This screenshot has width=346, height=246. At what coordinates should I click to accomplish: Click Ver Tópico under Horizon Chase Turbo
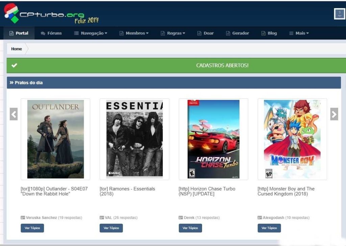coord(190,228)
